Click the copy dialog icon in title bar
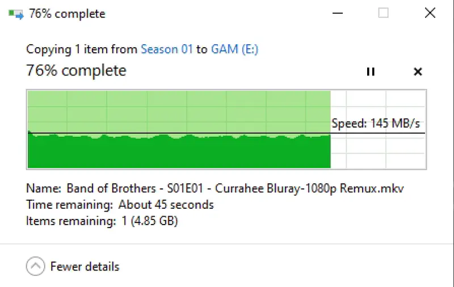 [15, 14]
